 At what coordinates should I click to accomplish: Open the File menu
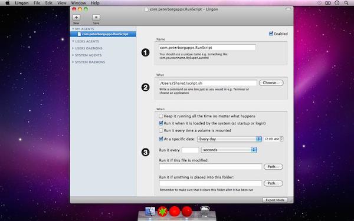point(37,3)
